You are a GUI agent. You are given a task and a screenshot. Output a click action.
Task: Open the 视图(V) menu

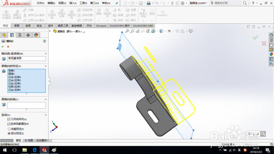(62, 3)
